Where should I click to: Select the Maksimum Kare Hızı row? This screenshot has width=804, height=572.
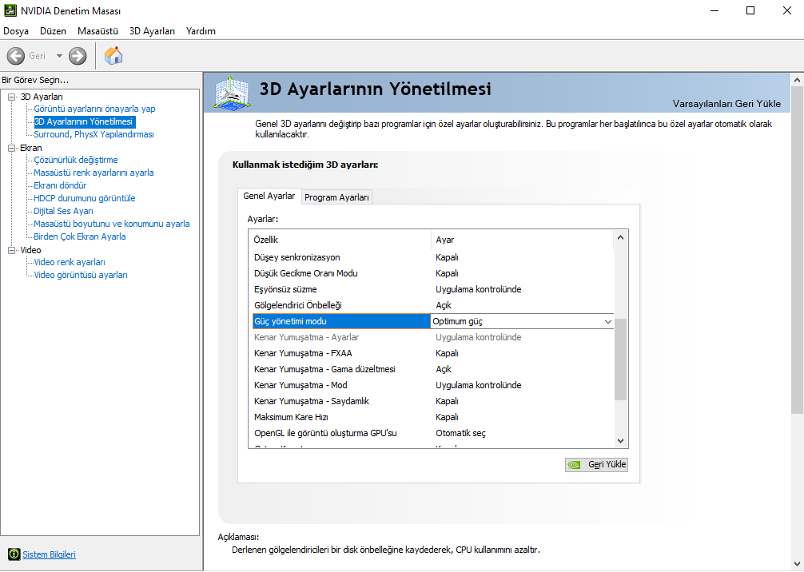pos(432,417)
